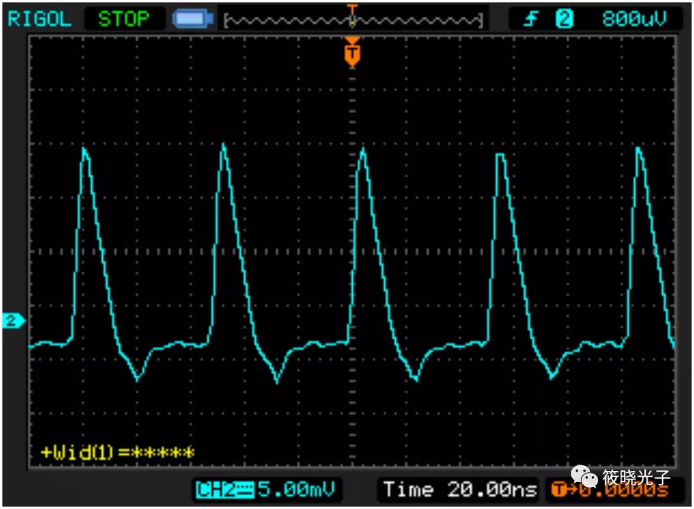Open the Time 20.00ns timebase setting
The height and width of the screenshot is (509, 694).
(459, 490)
